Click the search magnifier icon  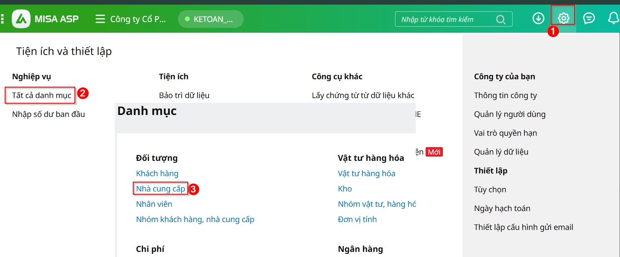tap(500, 19)
